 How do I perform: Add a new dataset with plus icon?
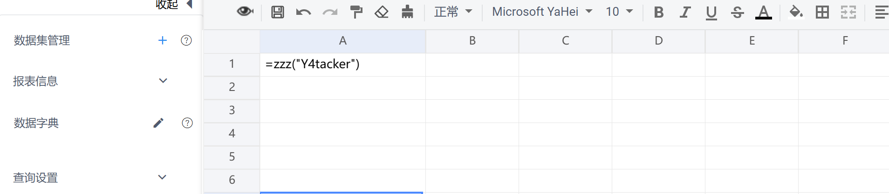(x=162, y=40)
